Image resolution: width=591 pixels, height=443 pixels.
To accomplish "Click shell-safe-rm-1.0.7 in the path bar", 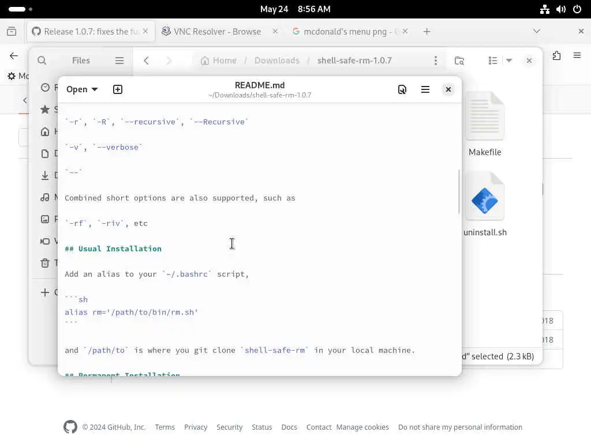I will pyautogui.click(x=354, y=61).
